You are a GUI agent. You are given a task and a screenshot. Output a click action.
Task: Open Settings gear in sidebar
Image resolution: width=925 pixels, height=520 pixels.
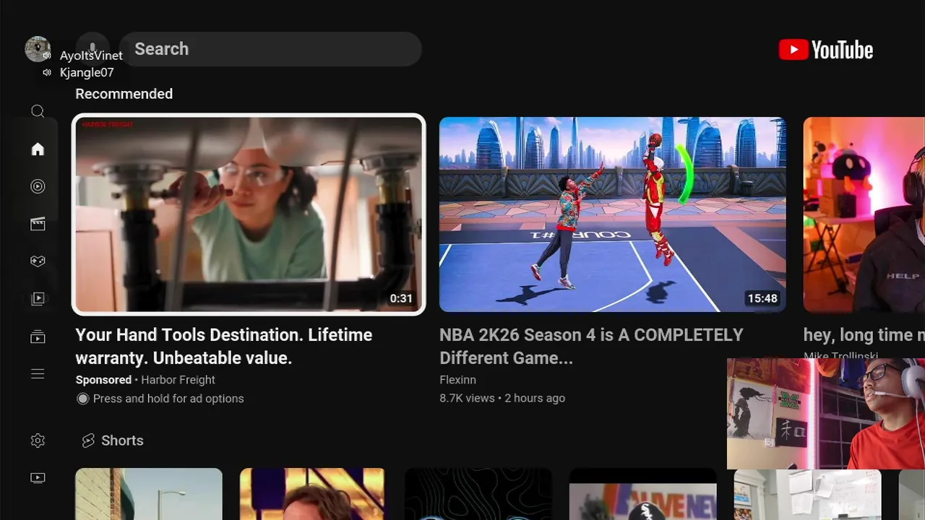point(38,441)
